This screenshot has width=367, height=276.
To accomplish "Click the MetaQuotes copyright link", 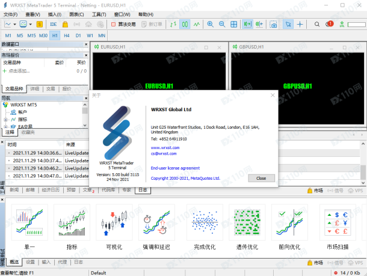I will [185, 178].
